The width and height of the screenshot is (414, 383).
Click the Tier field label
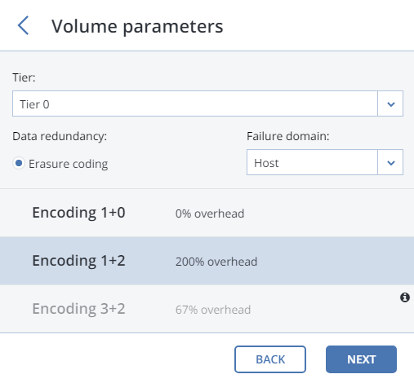[x=24, y=77]
